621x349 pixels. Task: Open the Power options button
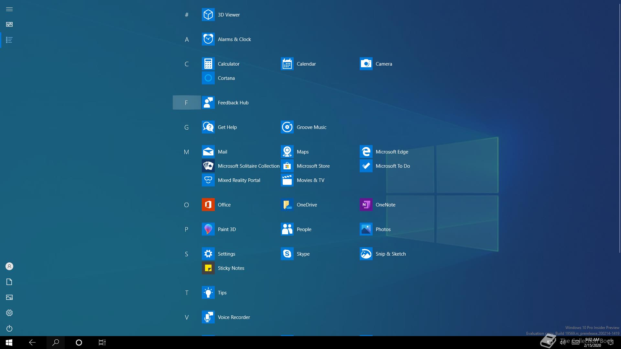9,328
